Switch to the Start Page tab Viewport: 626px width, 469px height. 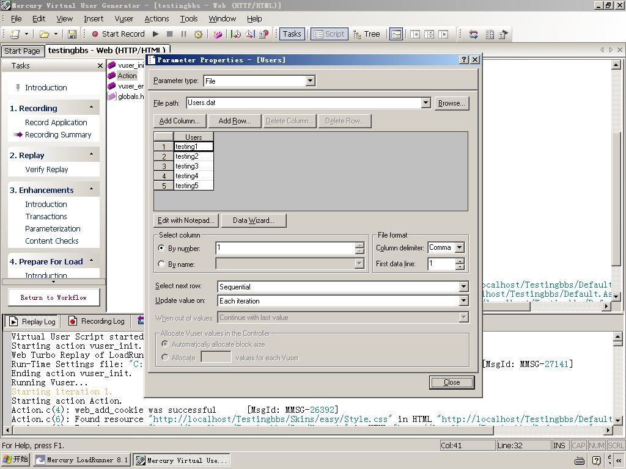[x=23, y=51]
